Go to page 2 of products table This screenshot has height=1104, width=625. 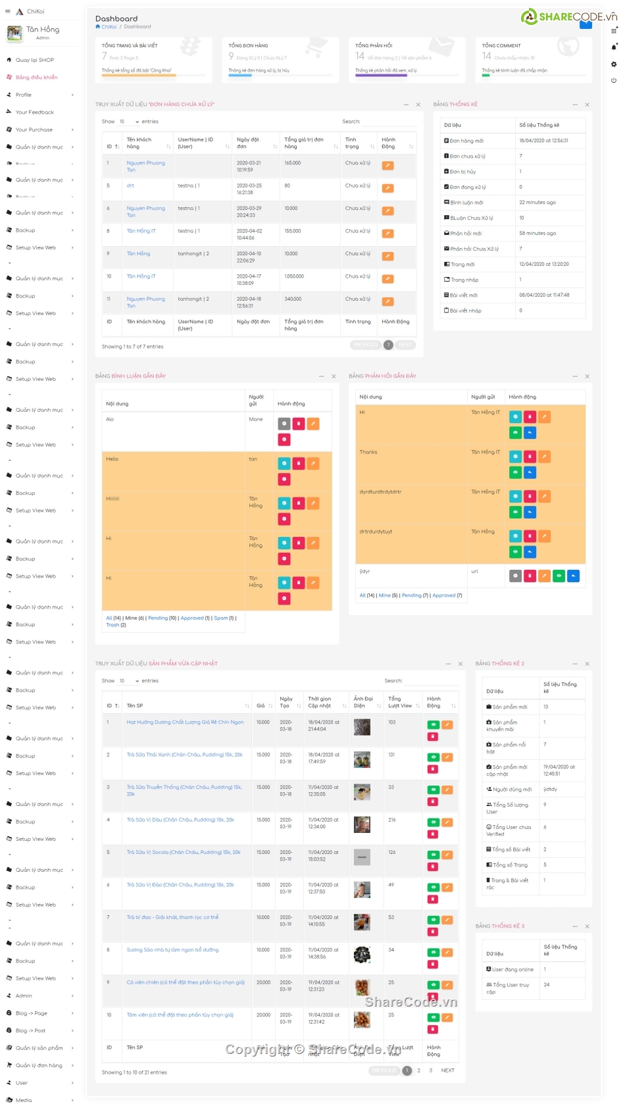(x=419, y=1070)
